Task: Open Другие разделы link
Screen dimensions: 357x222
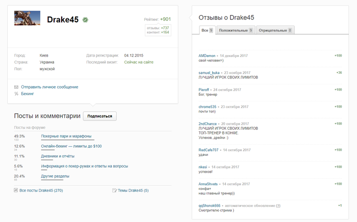Action: pos(55,176)
